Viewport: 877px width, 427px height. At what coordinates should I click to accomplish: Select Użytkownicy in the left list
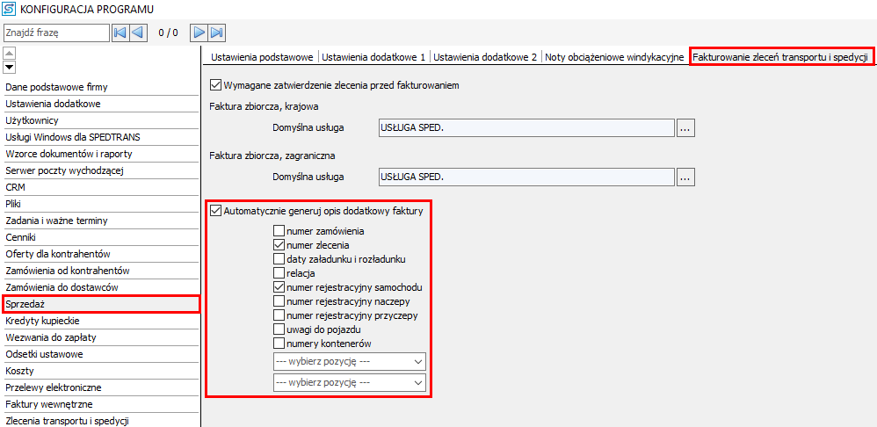click(x=32, y=120)
